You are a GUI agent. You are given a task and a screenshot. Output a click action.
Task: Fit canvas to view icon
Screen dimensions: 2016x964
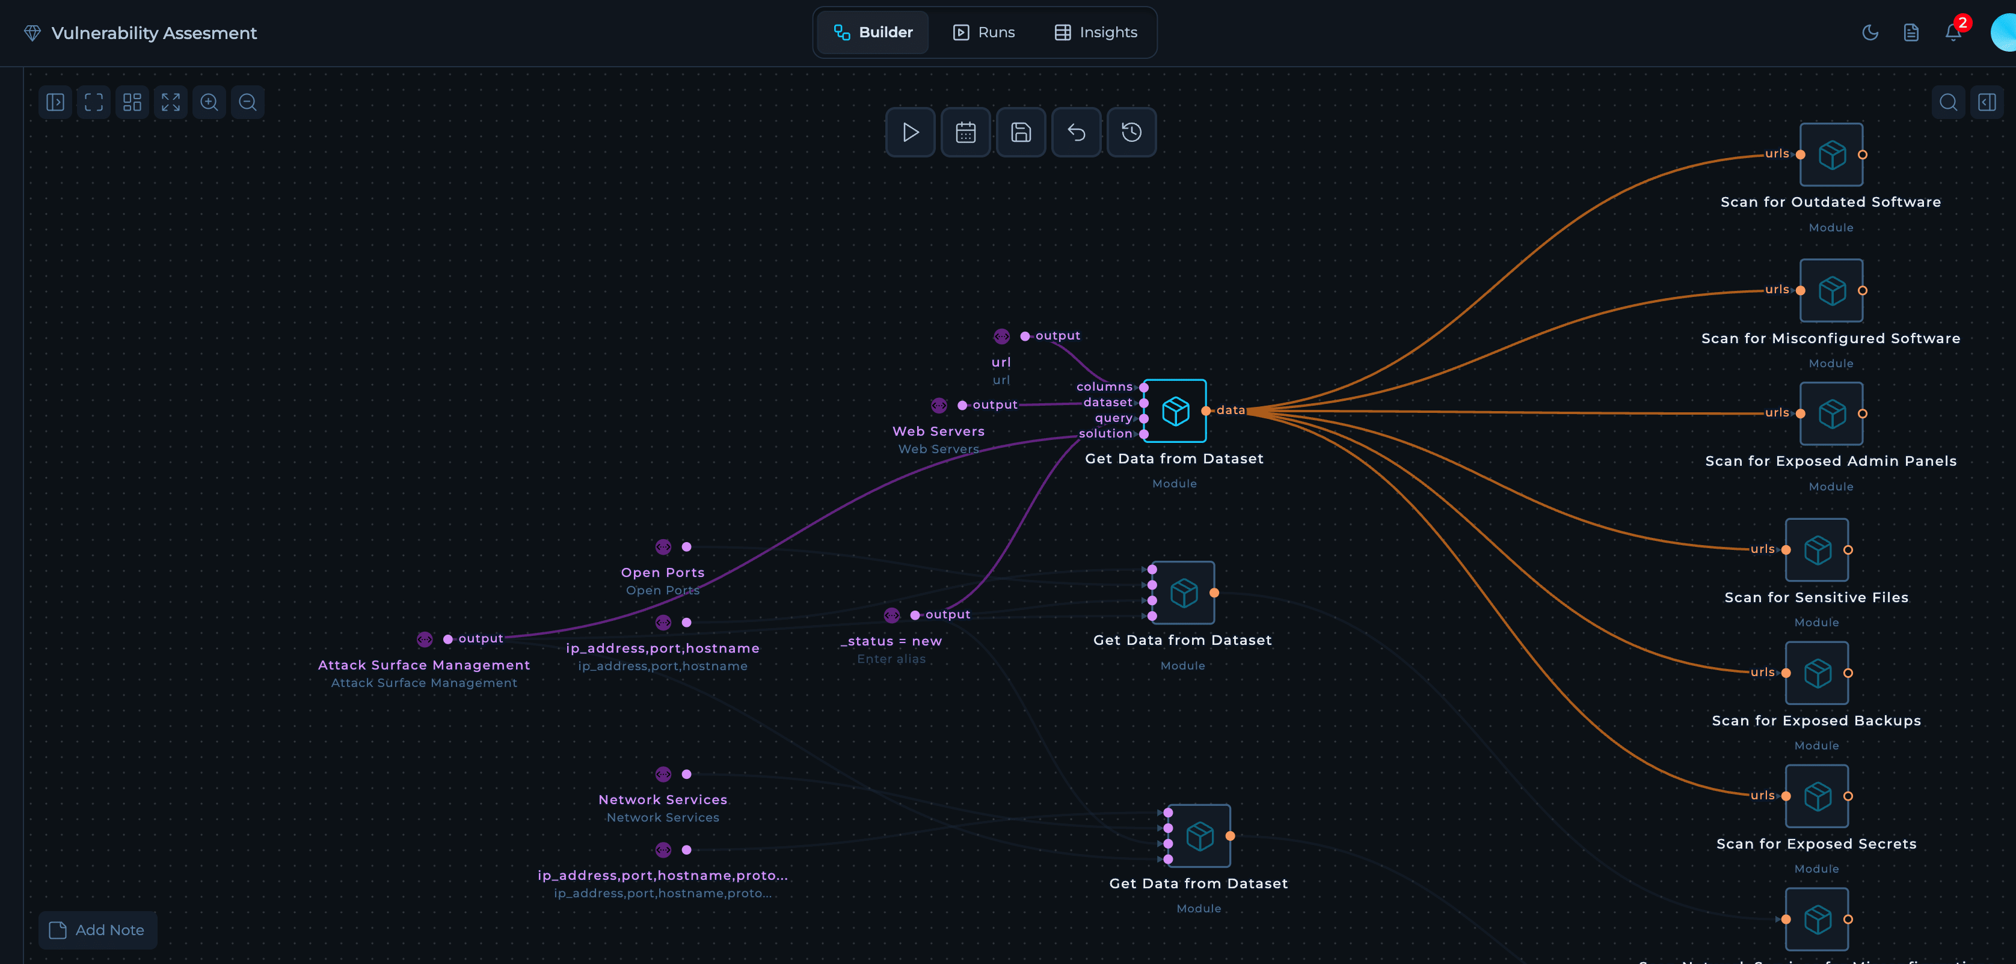click(x=94, y=102)
